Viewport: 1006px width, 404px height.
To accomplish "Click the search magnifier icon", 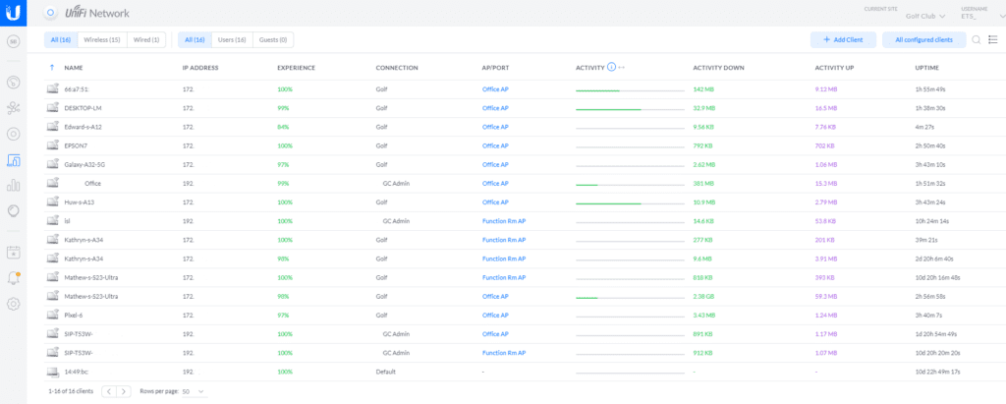I will click(976, 39).
